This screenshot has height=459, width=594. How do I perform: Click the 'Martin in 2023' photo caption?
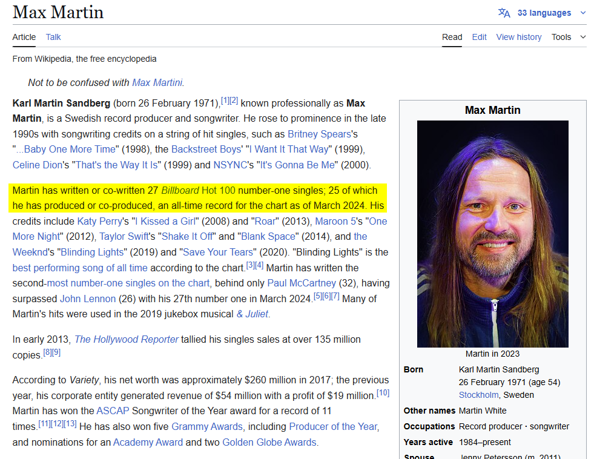click(x=492, y=354)
